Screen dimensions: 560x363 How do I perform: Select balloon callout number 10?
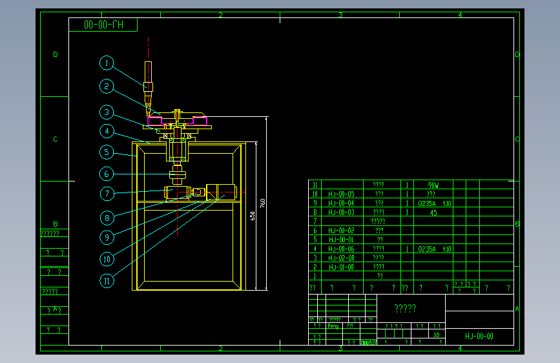pos(107,259)
